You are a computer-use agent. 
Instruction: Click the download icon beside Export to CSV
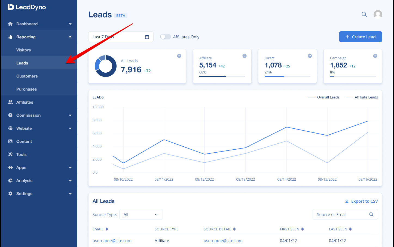[x=347, y=201]
